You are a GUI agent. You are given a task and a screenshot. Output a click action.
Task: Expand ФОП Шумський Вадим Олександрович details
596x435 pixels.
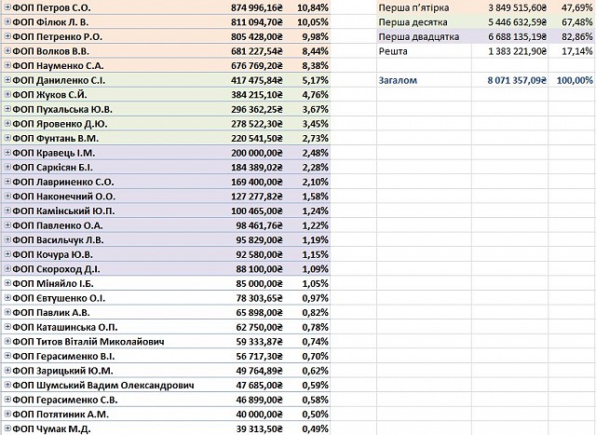coord(7,384)
